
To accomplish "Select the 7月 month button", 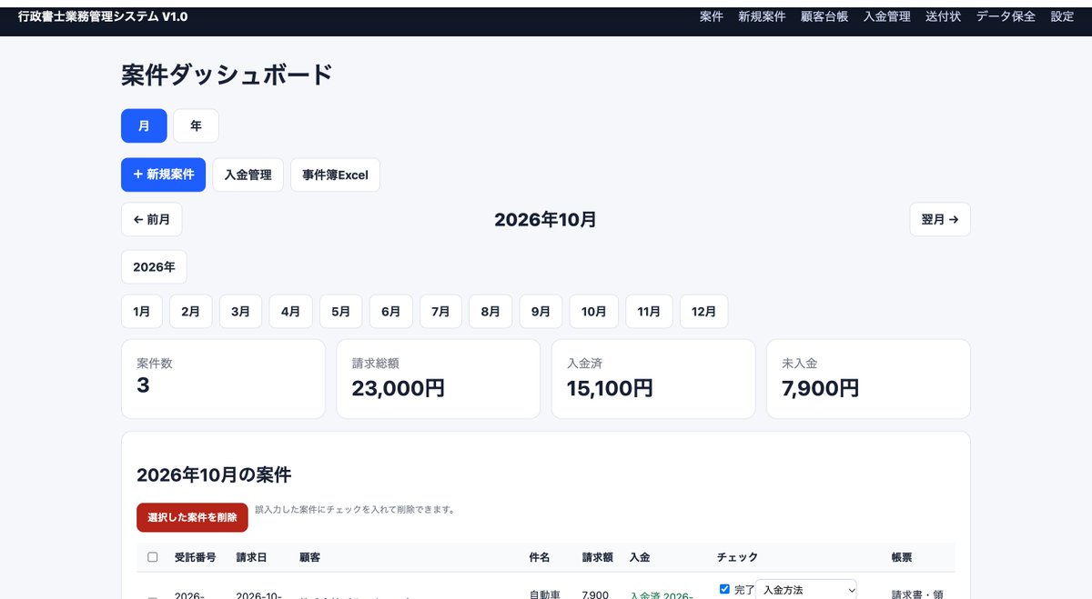I will [x=440, y=311].
